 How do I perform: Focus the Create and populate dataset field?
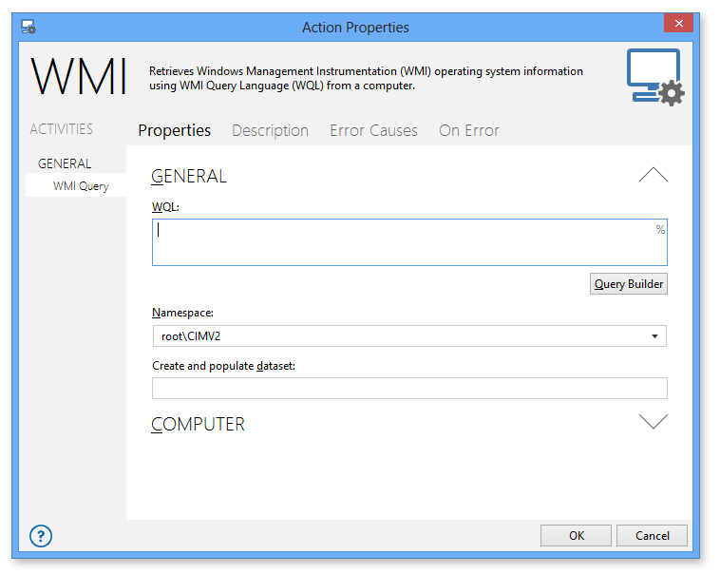click(x=408, y=388)
